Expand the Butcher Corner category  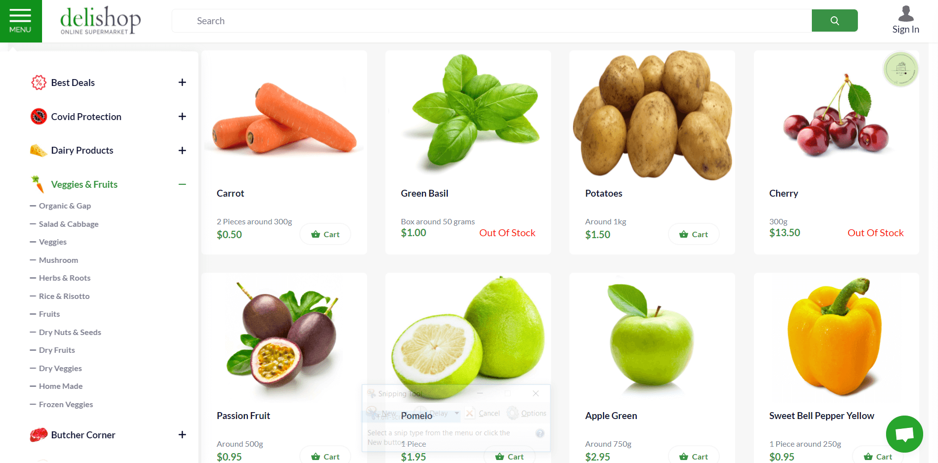(x=182, y=435)
